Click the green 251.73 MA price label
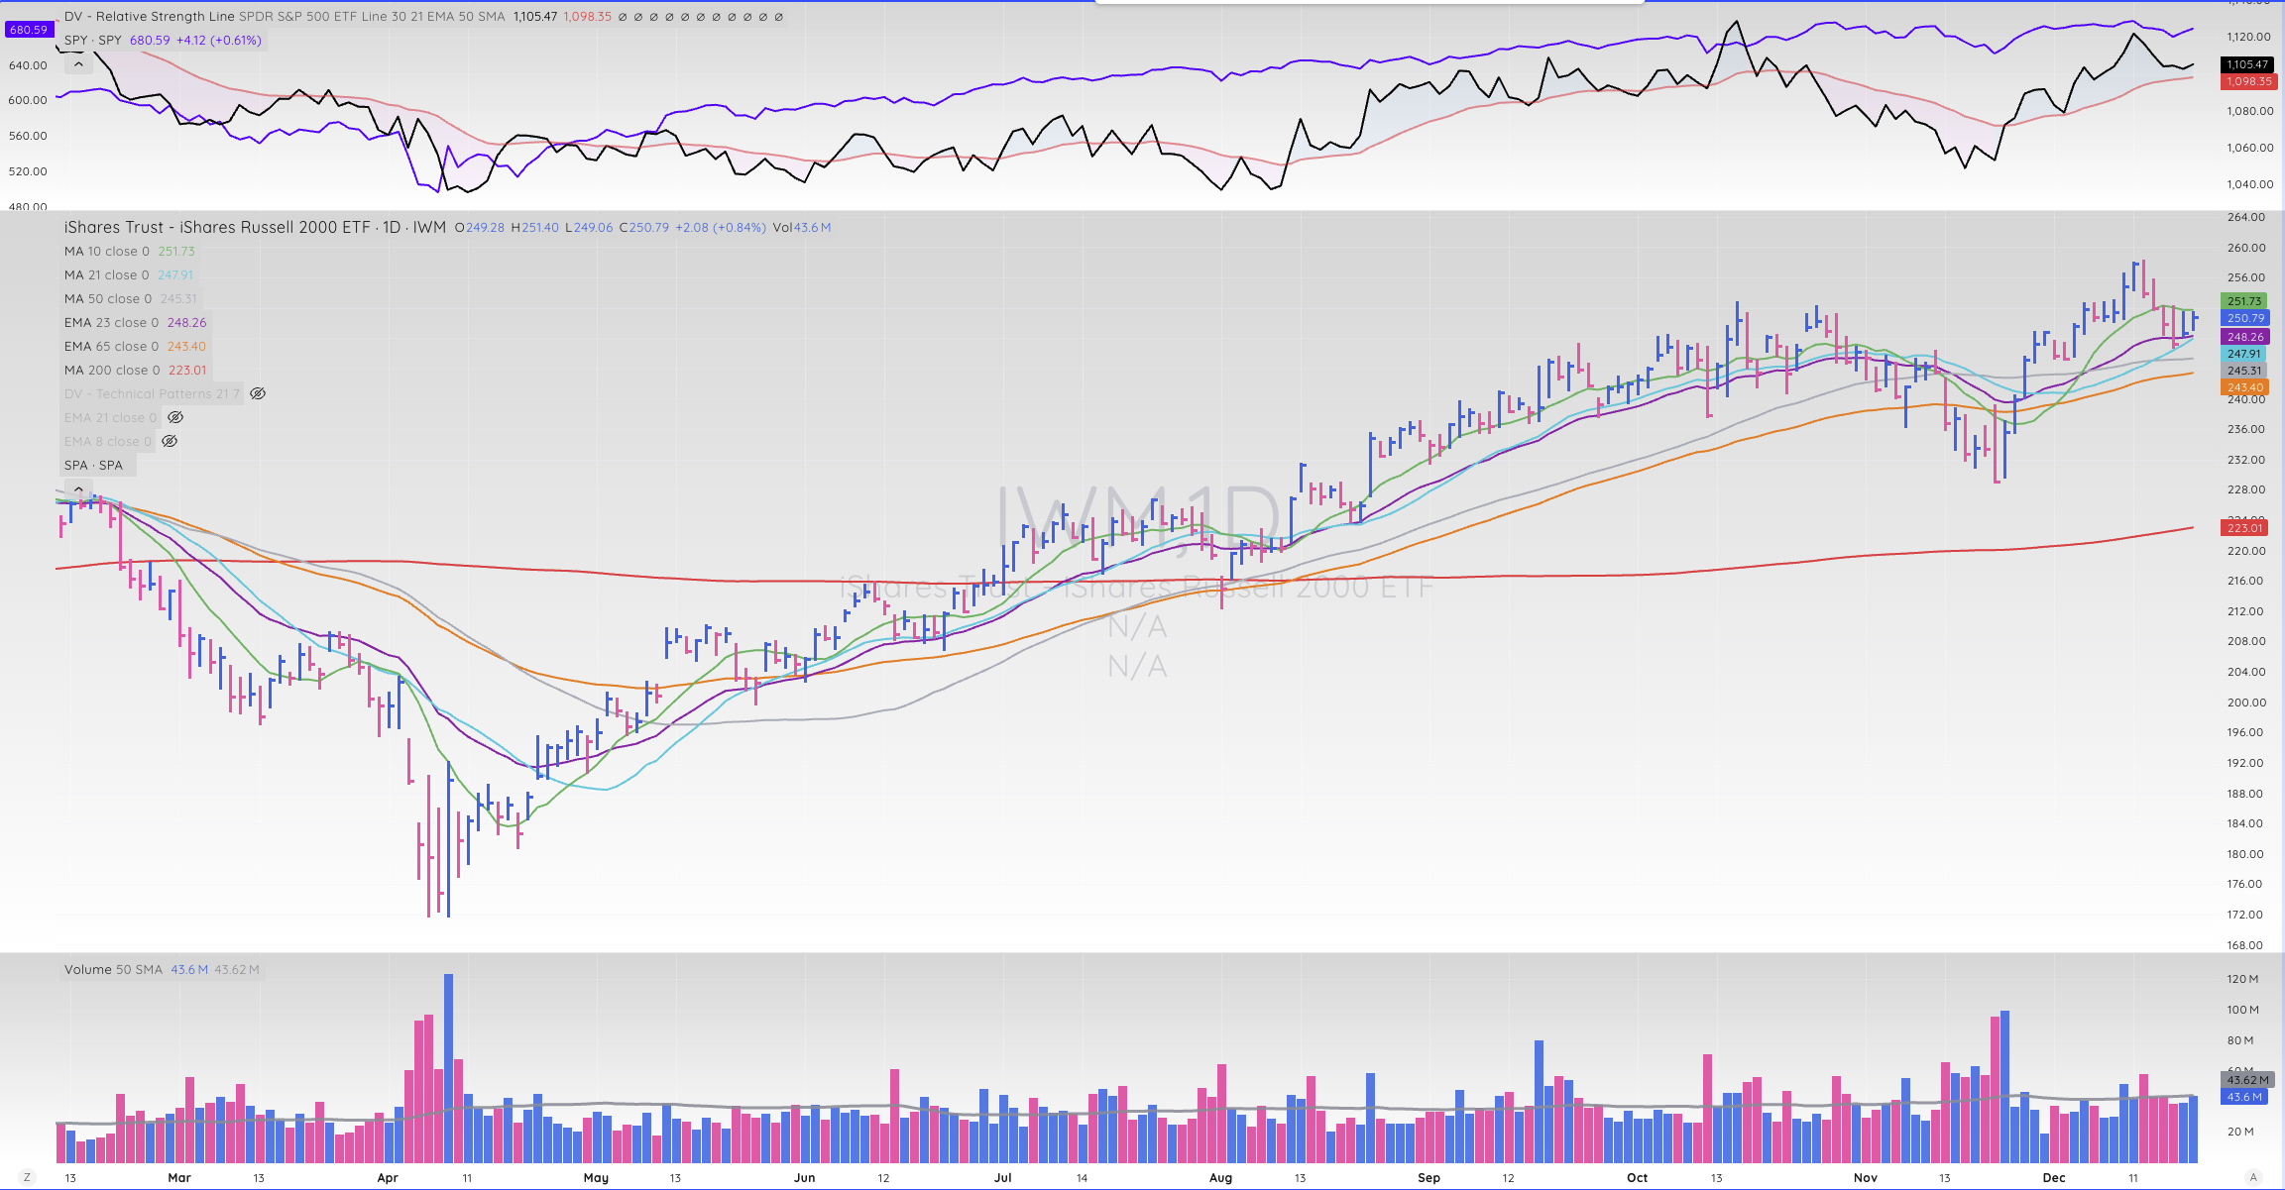2285x1190 pixels. (2244, 301)
